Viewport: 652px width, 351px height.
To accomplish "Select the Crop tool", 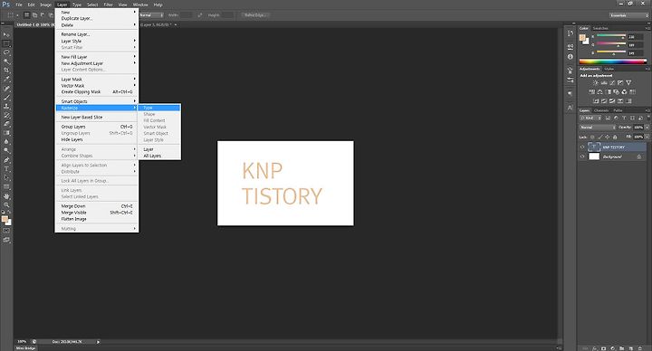I will tap(6, 71).
